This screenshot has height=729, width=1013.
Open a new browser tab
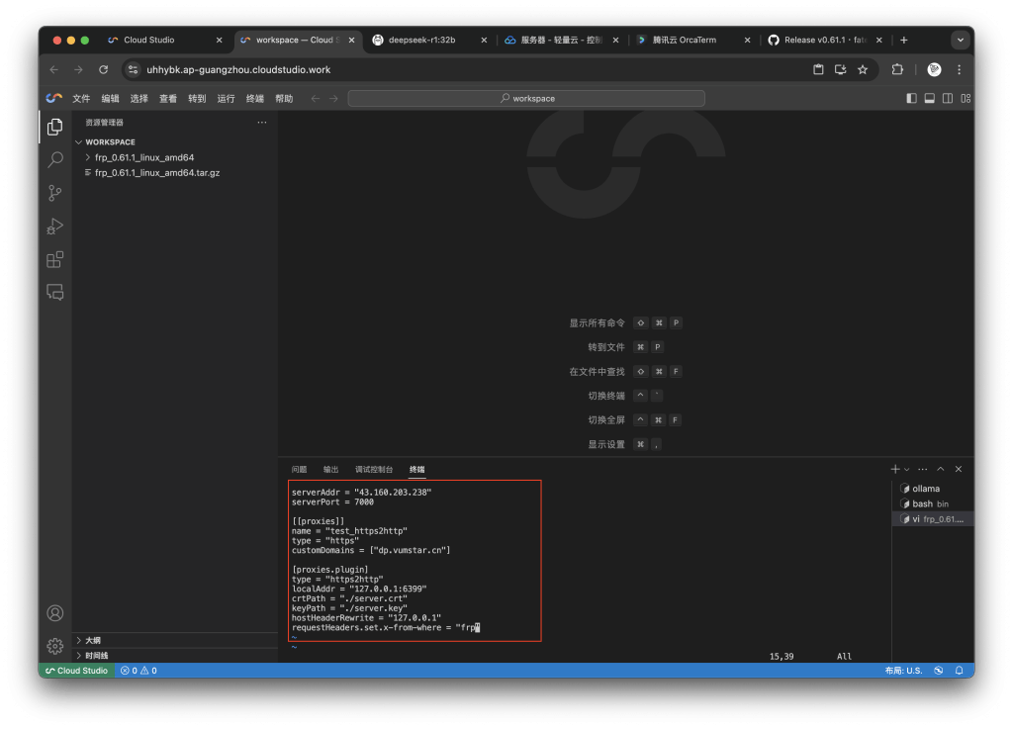pos(904,40)
